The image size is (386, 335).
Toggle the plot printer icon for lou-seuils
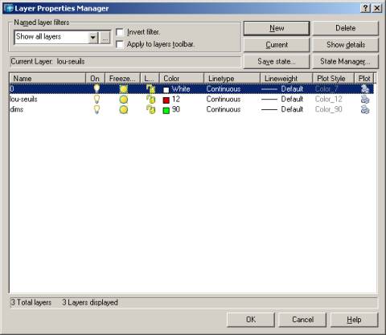point(365,100)
